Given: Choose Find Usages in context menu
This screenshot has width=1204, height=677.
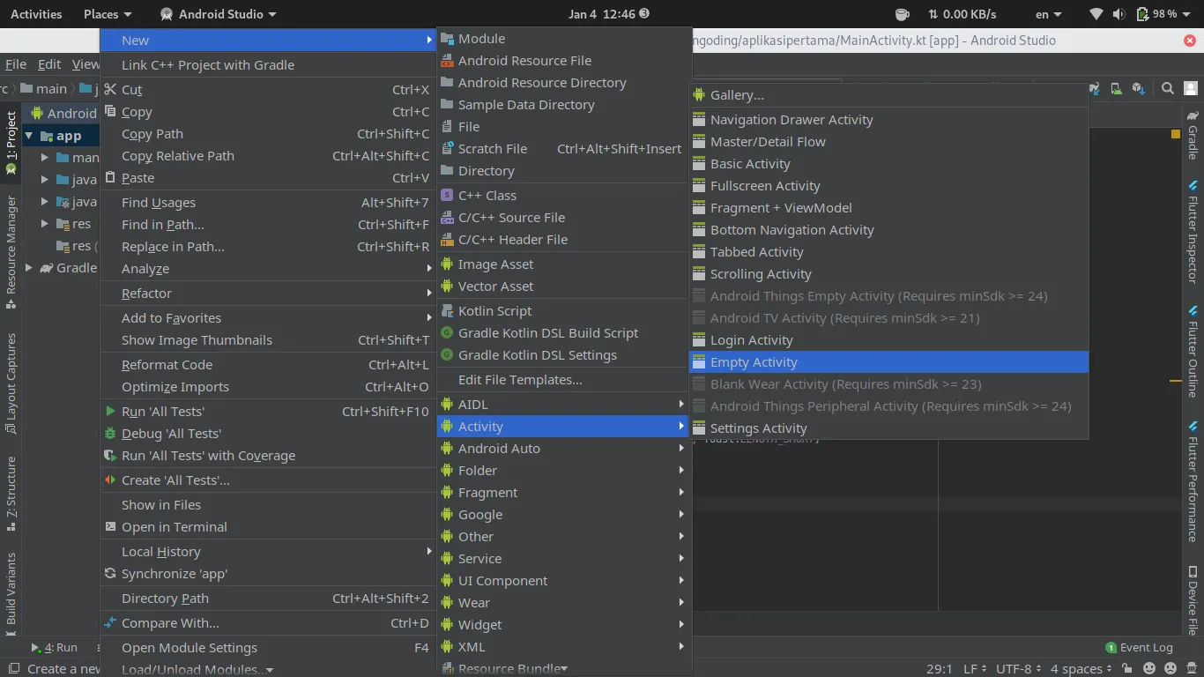Looking at the screenshot, I should click(x=268, y=203).
